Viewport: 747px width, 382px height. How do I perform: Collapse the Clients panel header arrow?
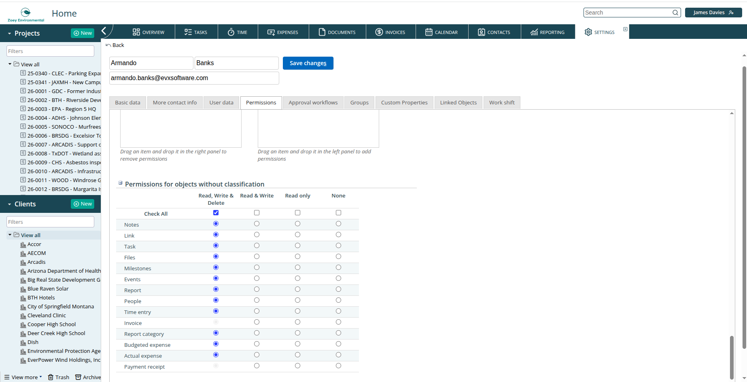point(9,204)
